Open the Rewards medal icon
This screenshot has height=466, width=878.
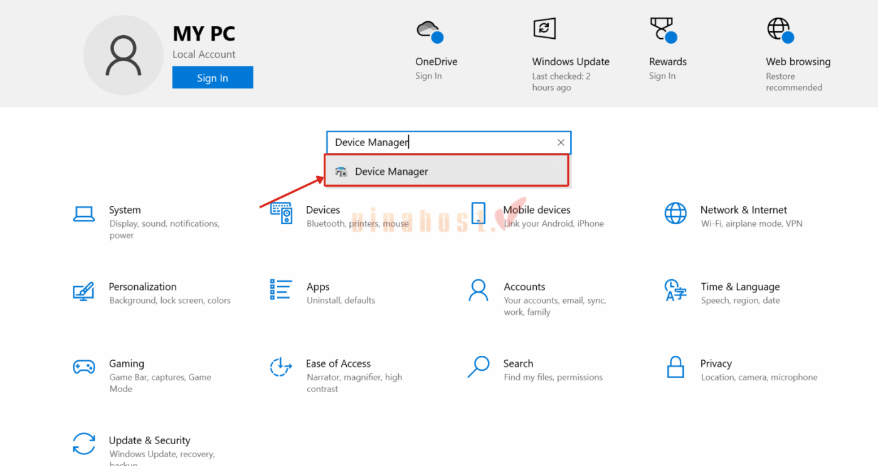coord(664,30)
